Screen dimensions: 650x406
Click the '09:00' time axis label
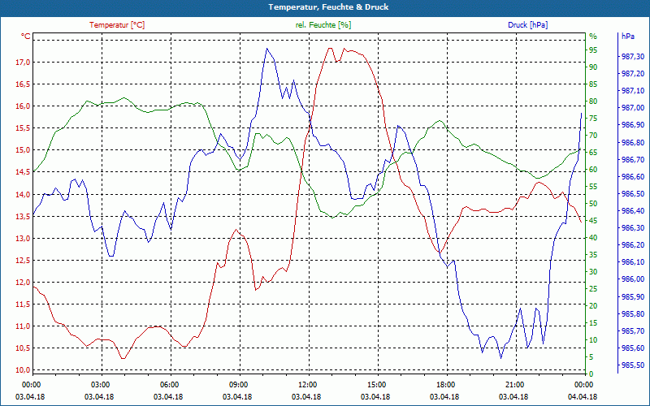pyautogui.click(x=238, y=385)
